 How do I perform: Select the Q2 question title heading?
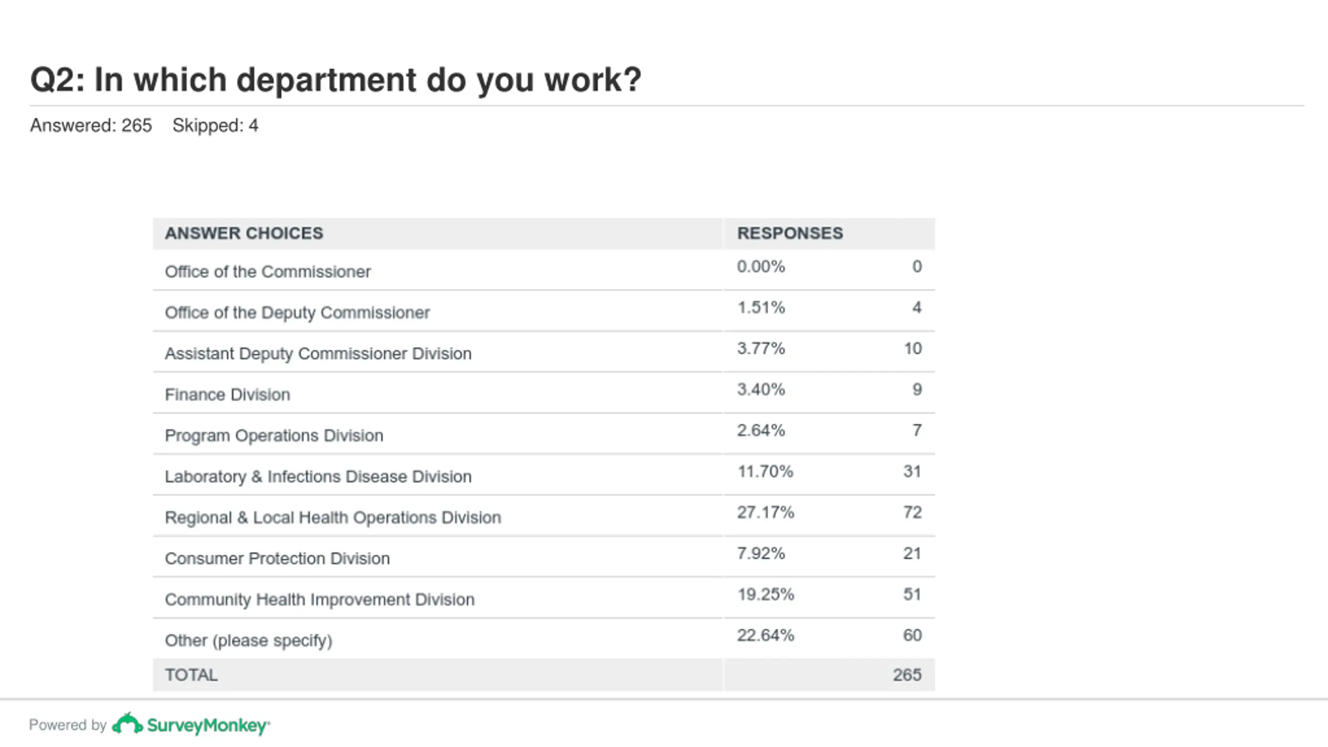pyautogui.click(x=336, y=80)
